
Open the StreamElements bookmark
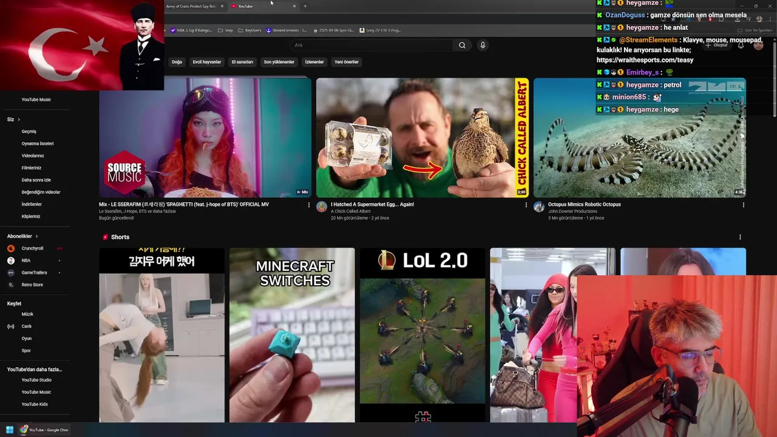click(x=287, y=30)
